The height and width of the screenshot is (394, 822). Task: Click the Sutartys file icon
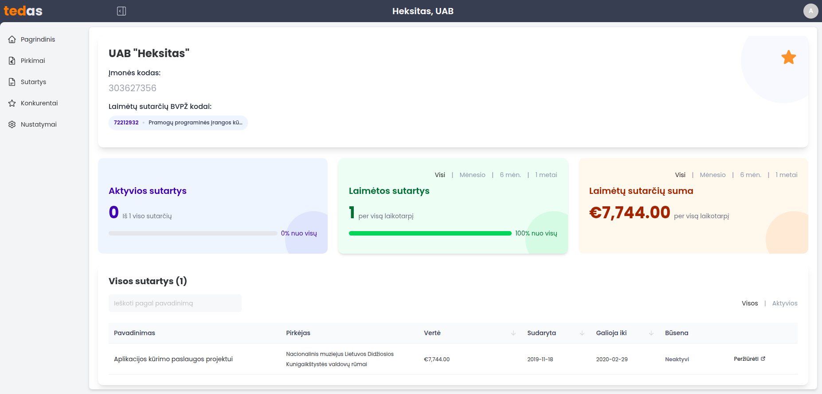pyautogui.click(x=12, y=82)
